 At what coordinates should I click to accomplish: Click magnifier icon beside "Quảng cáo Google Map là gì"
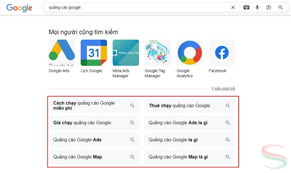click(228, 157)
